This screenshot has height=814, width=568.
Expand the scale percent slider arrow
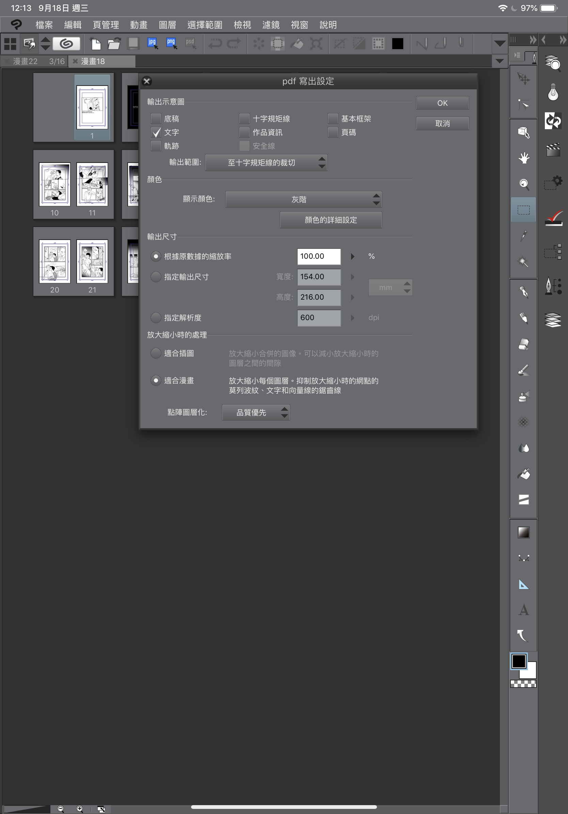(352, 256)
